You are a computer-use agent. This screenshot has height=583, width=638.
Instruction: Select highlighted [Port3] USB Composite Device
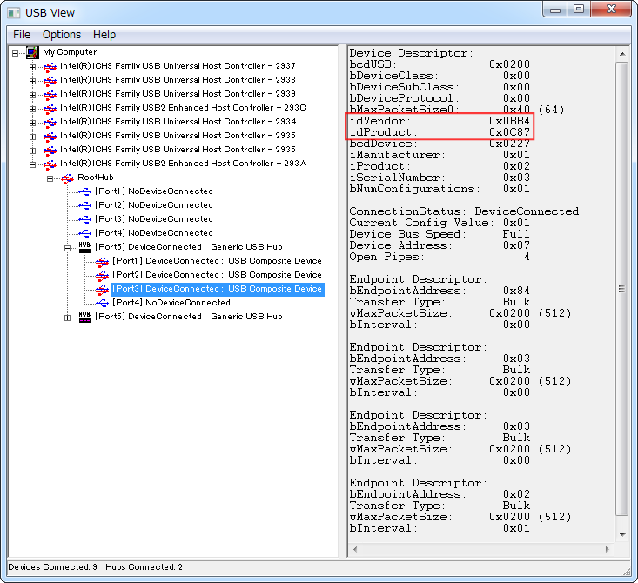click(218, 289)
